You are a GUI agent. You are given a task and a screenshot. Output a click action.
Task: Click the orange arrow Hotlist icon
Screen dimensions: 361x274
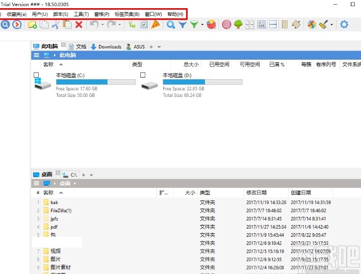(x=17, y=24)
